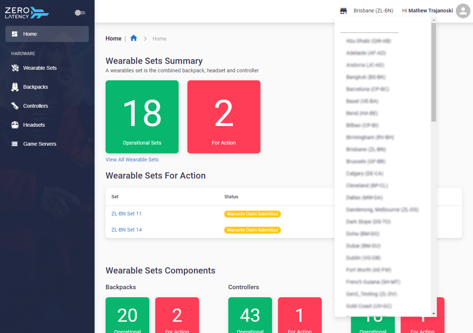Viewport: 473px width, 333px height.
Task: Open the ZL-BN Set 11 link
Action: click(x=126, y=213)
